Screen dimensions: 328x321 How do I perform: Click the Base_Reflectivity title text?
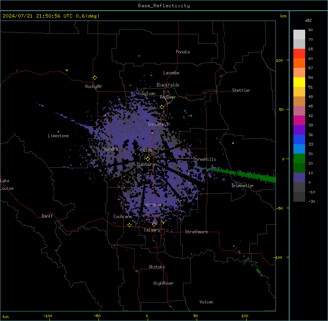tap(164, 6)
